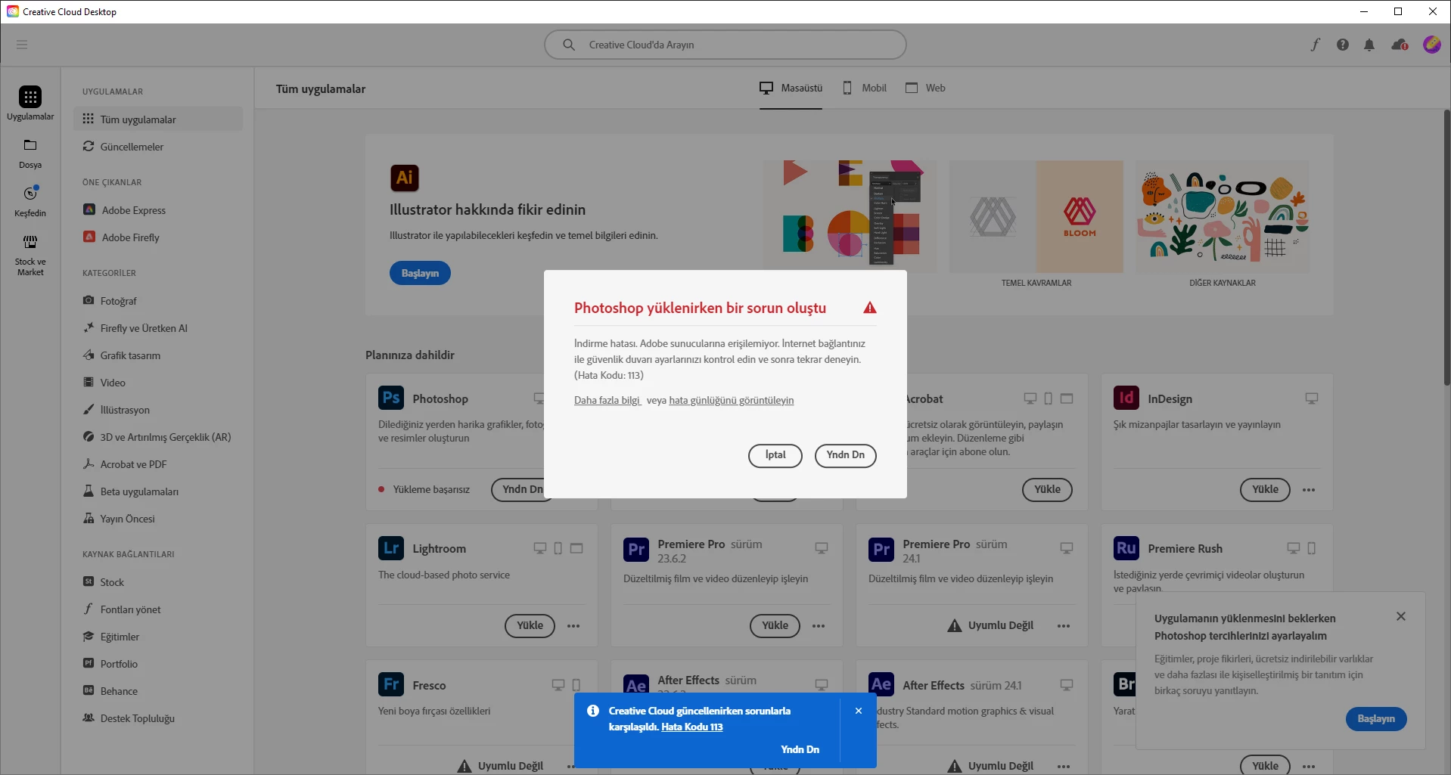This screenshot has height=775, width=1451.
Task: Click Yükle on the Lightroom card
Action: [x=530, y=626]
